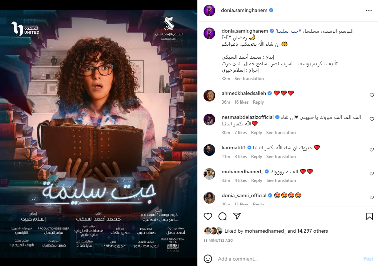The width and height of the screenshot is (378, 266).
Task: Open the three-dots more options menu
Action: point(369,11)
